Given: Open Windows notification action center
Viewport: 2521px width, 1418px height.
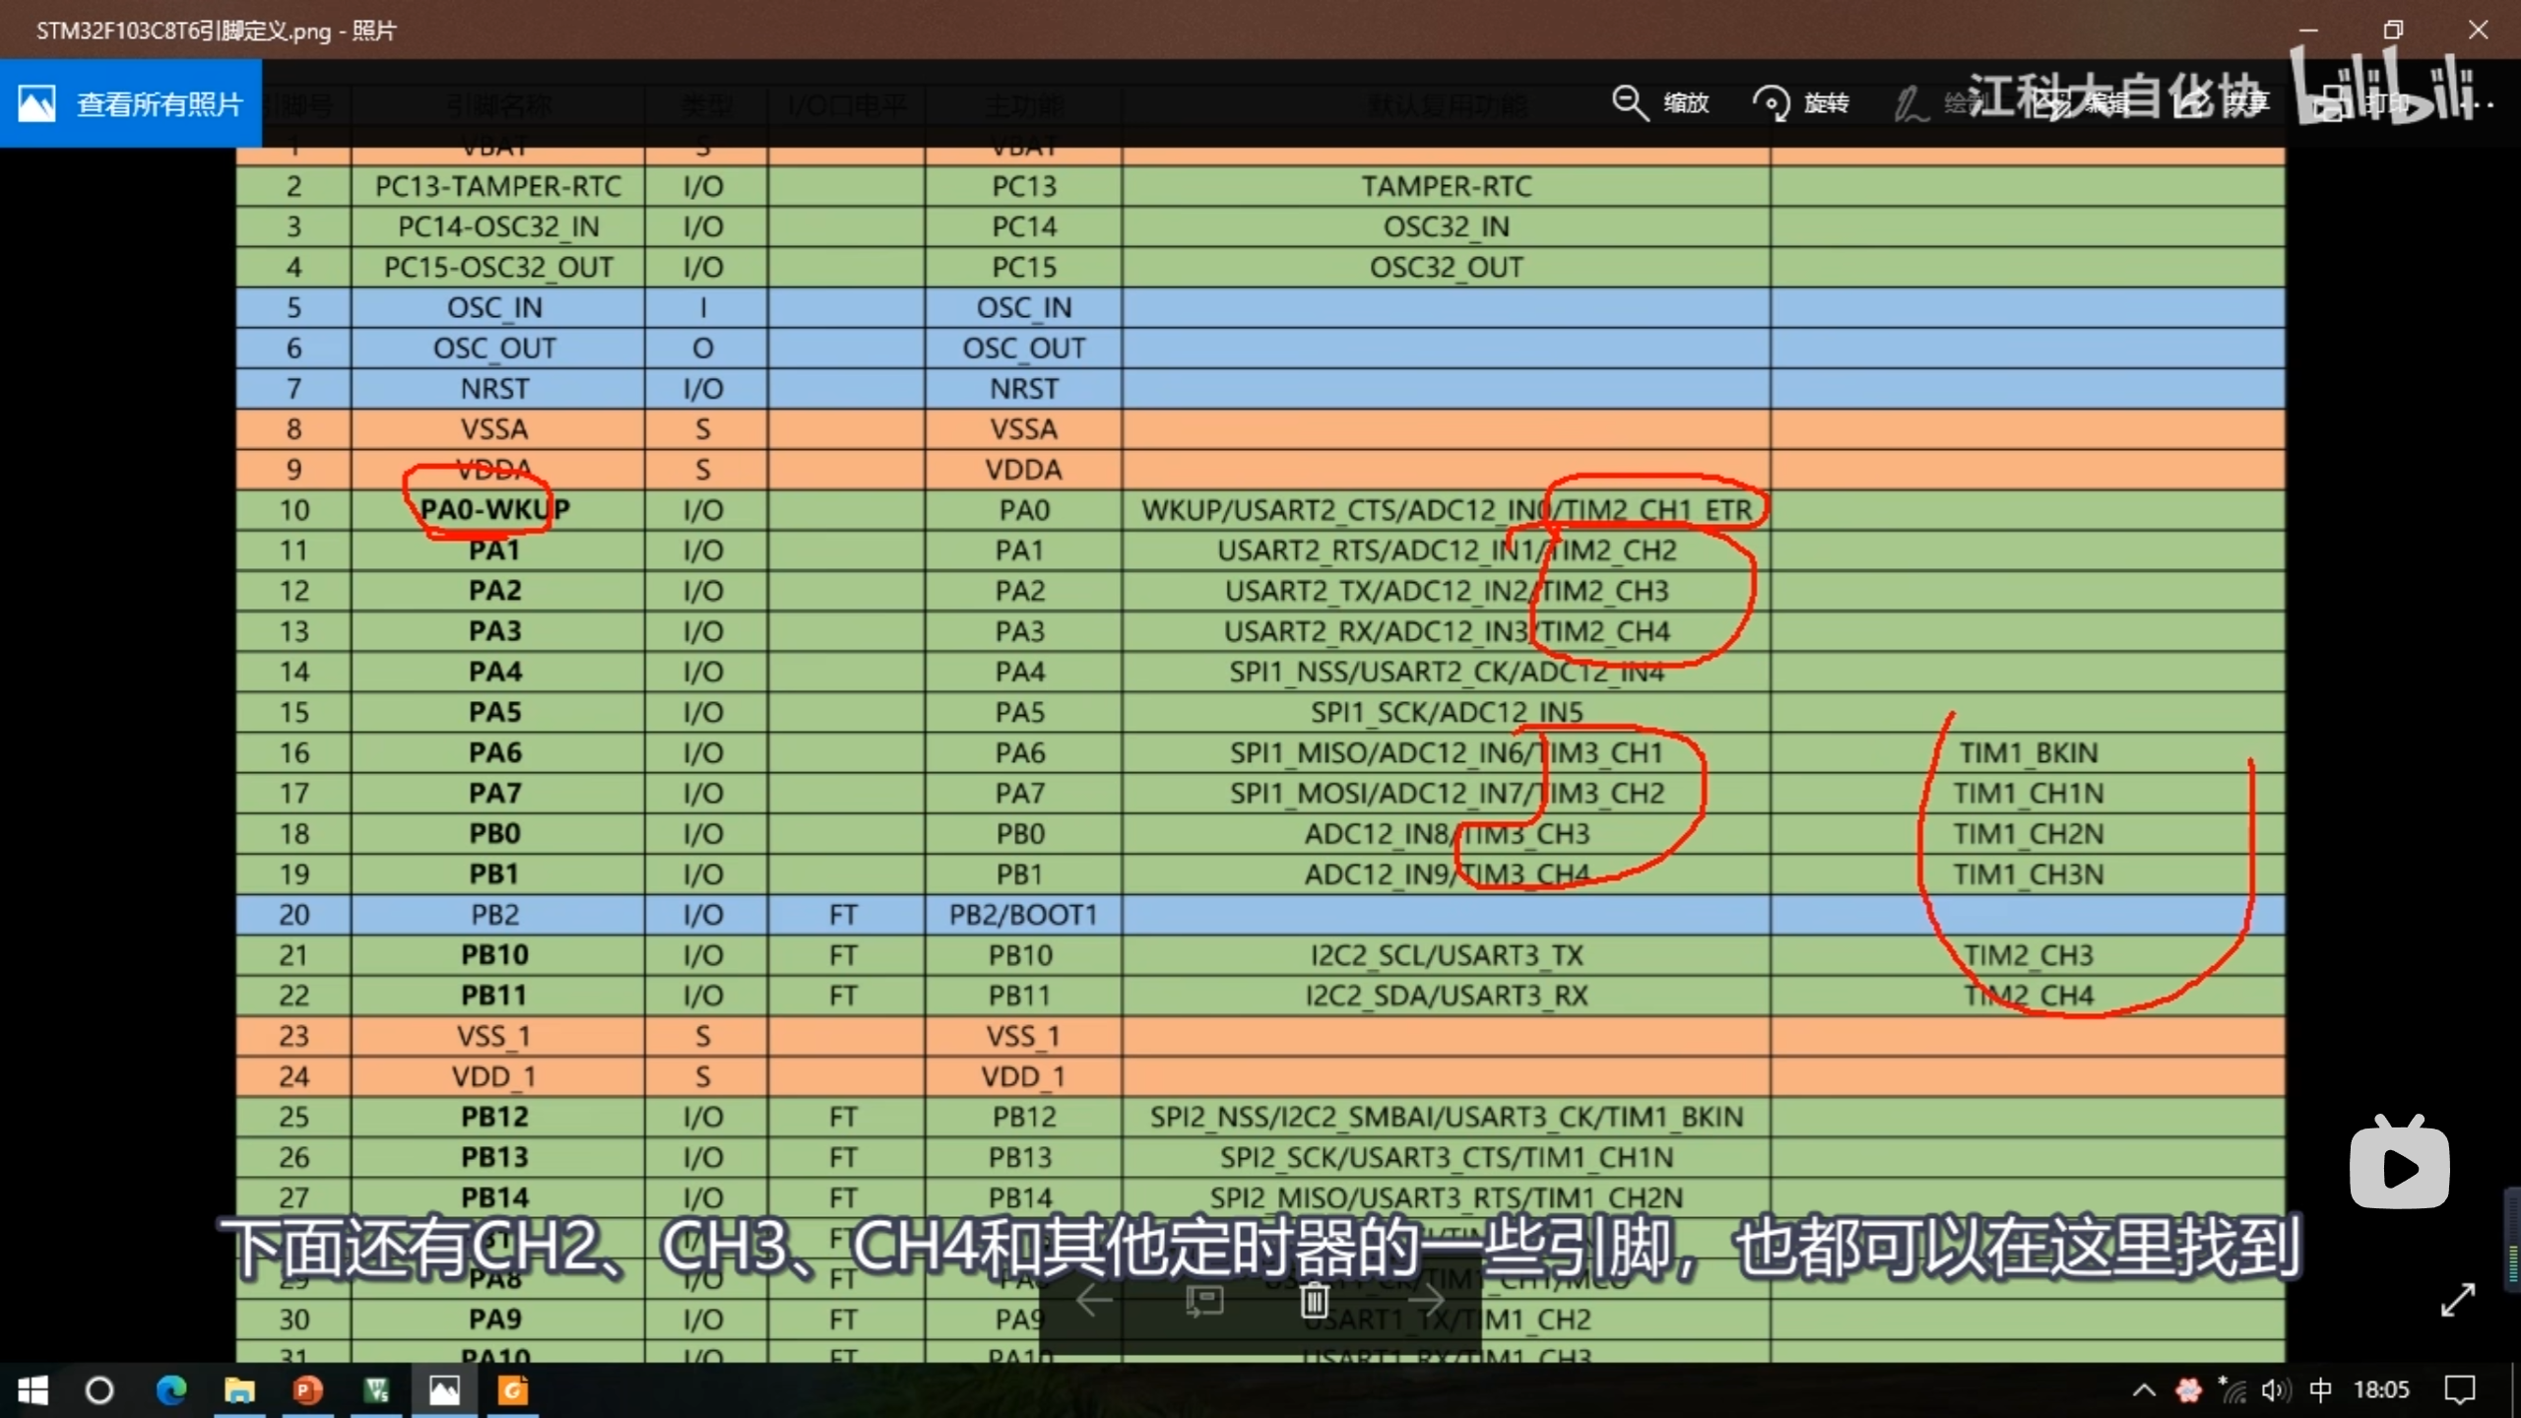Looking at the screenshot, I should click(x=2459, y=1390).
